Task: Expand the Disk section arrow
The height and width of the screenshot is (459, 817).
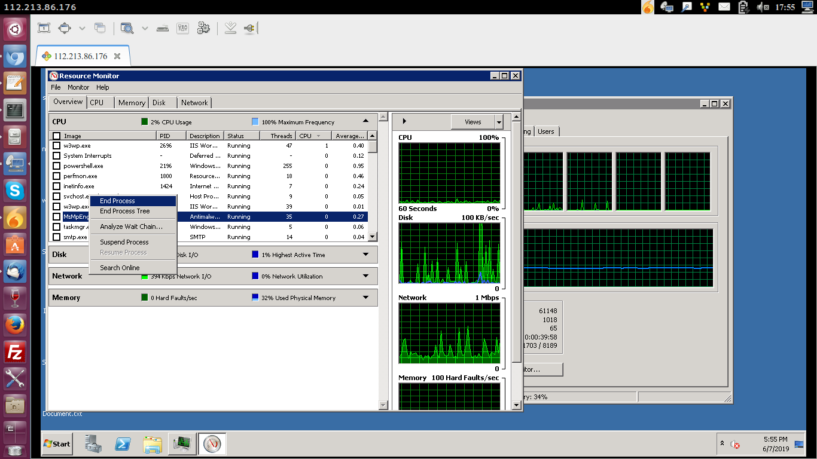Action: (x=366, y=255)
